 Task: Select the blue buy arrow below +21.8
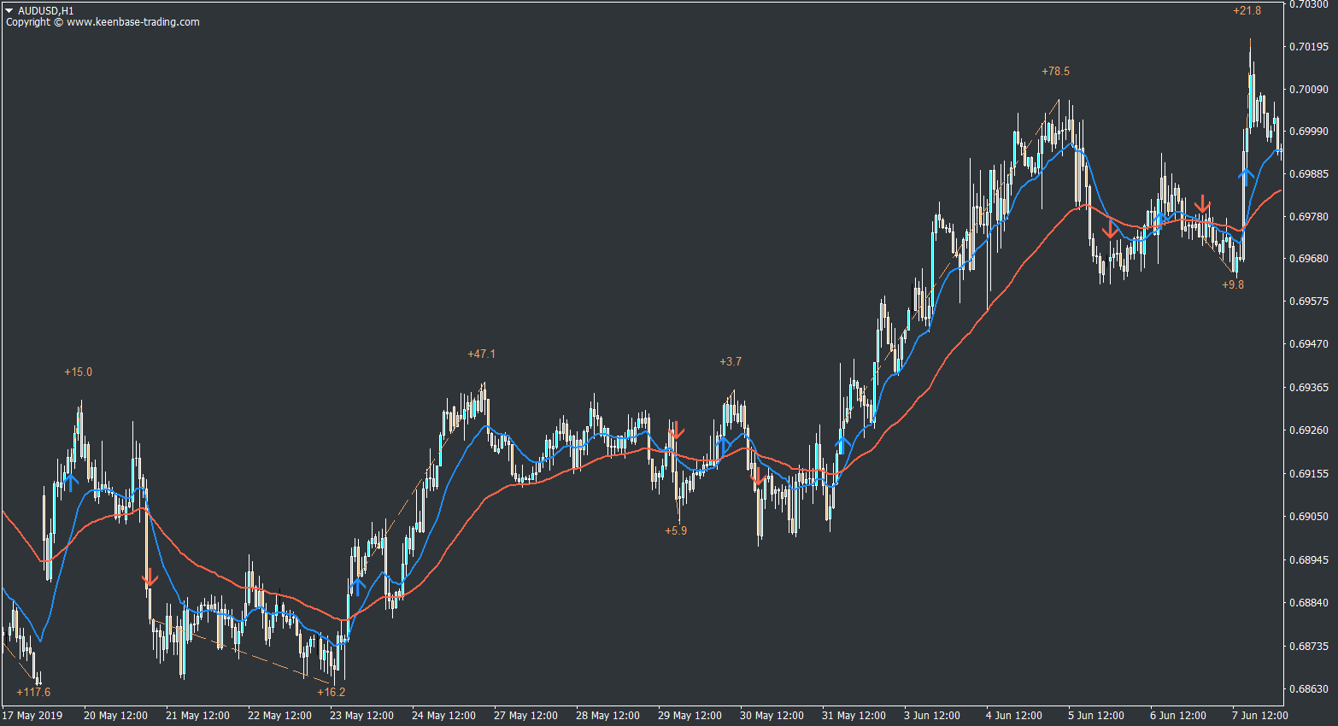click(x=1247, y=176)
